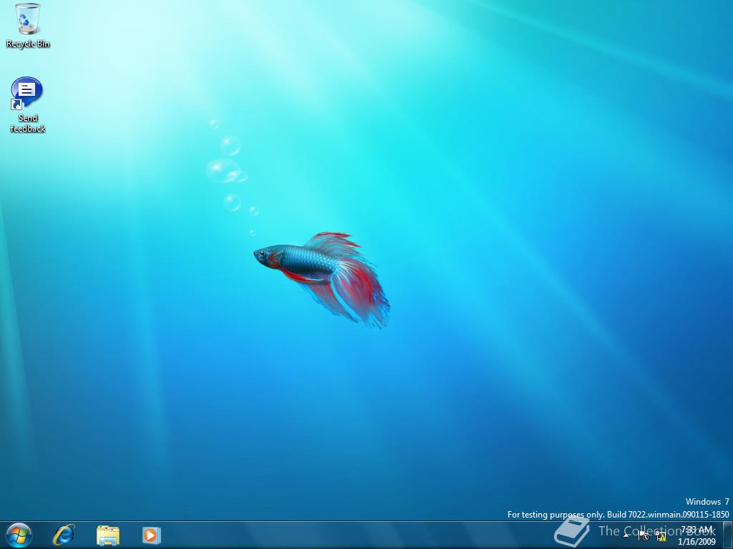Open the Start menu orb
Screen dimensions: 733x549
19,535
